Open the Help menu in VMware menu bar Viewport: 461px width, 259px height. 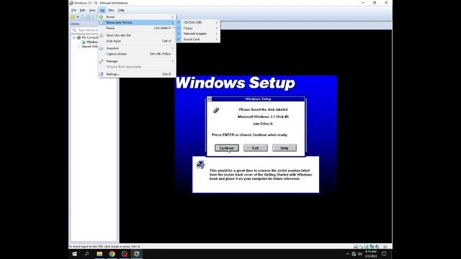click(121, 10)
